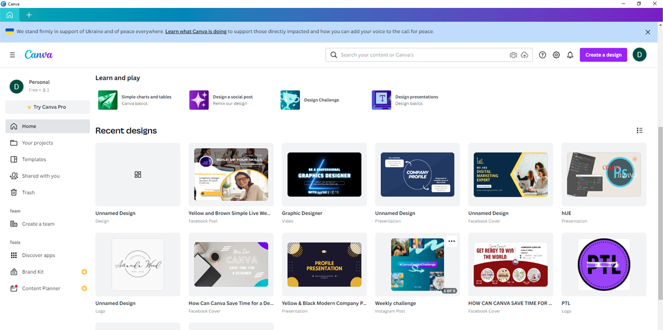The height and width of the screenshot is (330, 663).
Task: Click the Simple charts and tables icon
Action: coord(108,100)
